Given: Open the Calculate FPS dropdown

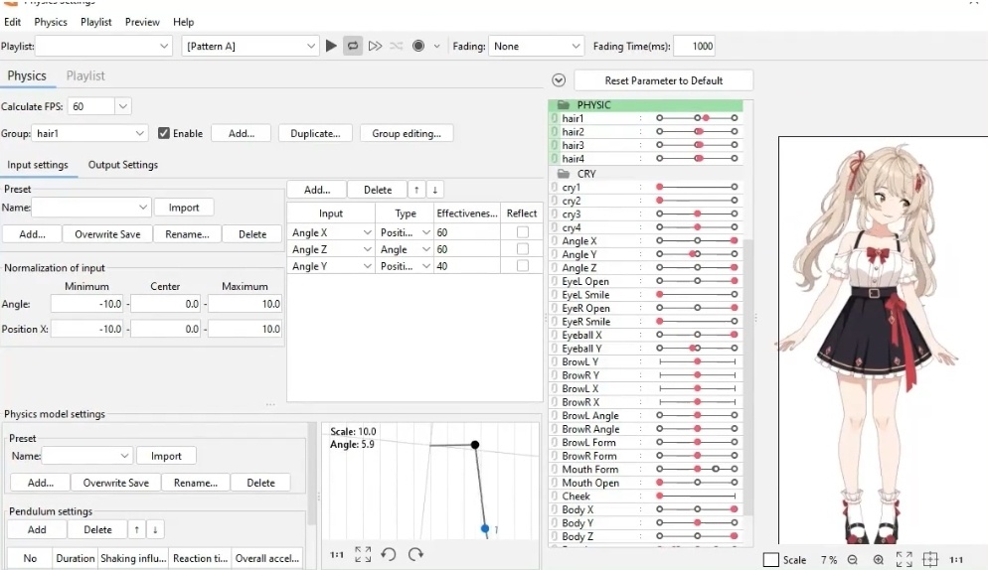Looking at the screenshot, I should click(x=98, y=106).
